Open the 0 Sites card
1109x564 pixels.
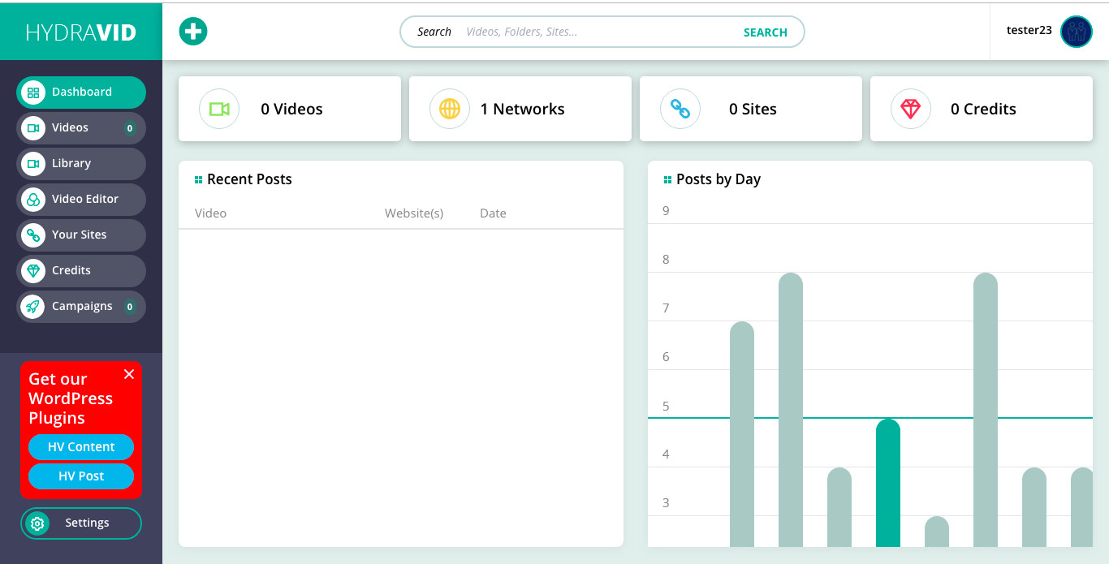[751, 109]
